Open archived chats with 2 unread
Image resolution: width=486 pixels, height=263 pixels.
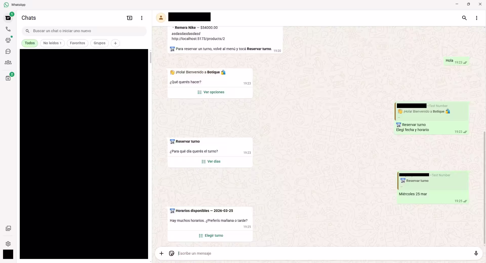[x=8, y=78]
